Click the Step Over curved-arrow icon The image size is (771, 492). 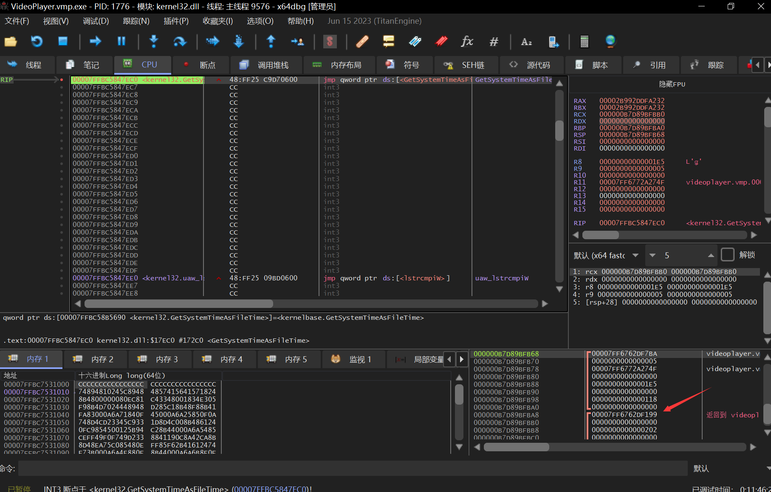pos(180,41)
